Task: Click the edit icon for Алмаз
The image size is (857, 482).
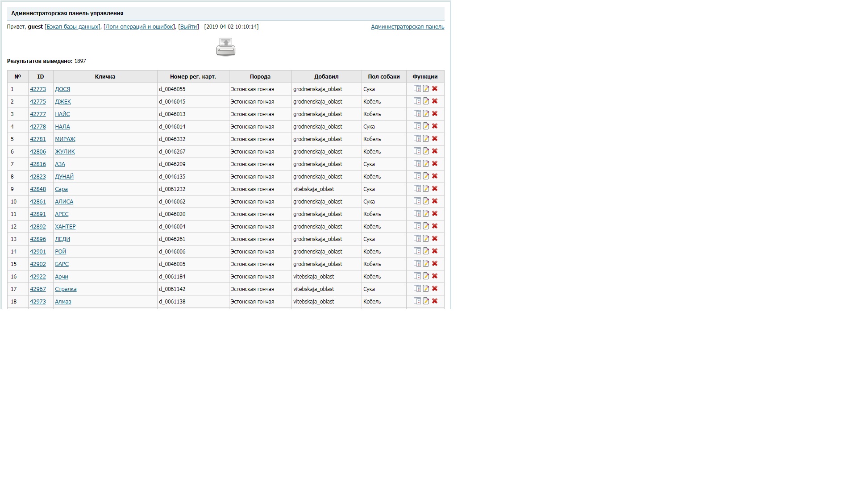Action: [x=426, y=301]
